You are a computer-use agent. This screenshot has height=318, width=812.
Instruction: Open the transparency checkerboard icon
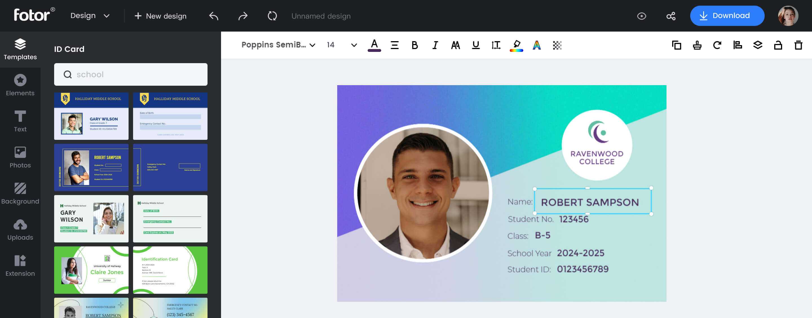click(x=557, y=45)
